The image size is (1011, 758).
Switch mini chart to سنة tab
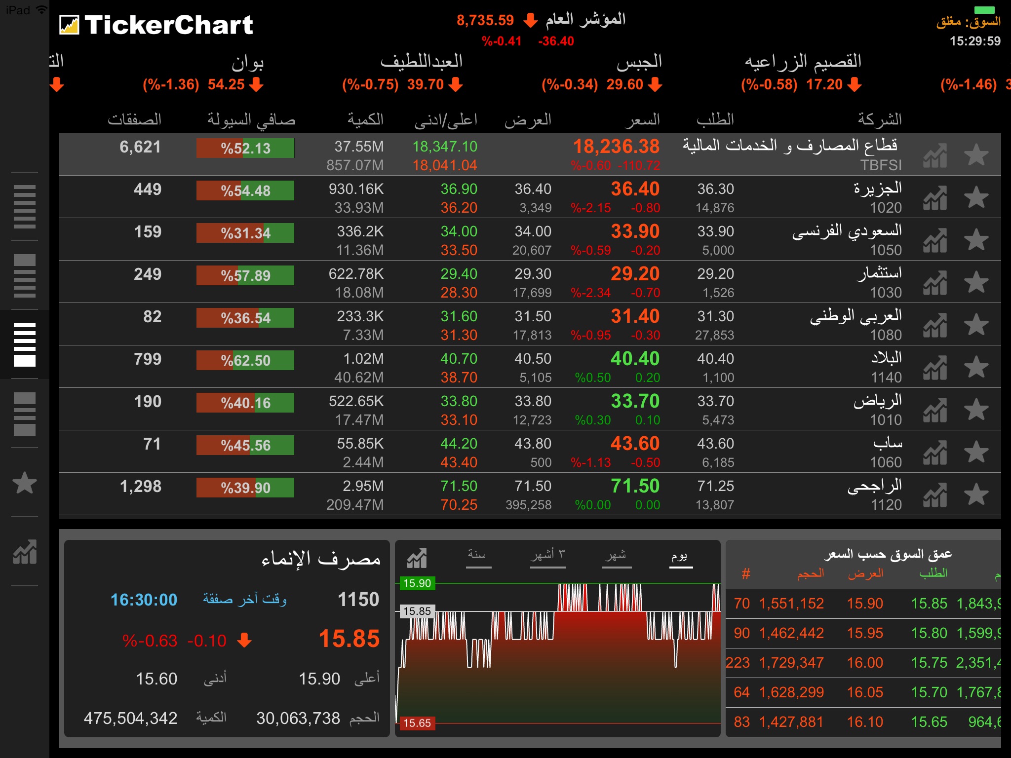[x=478, y=558]
